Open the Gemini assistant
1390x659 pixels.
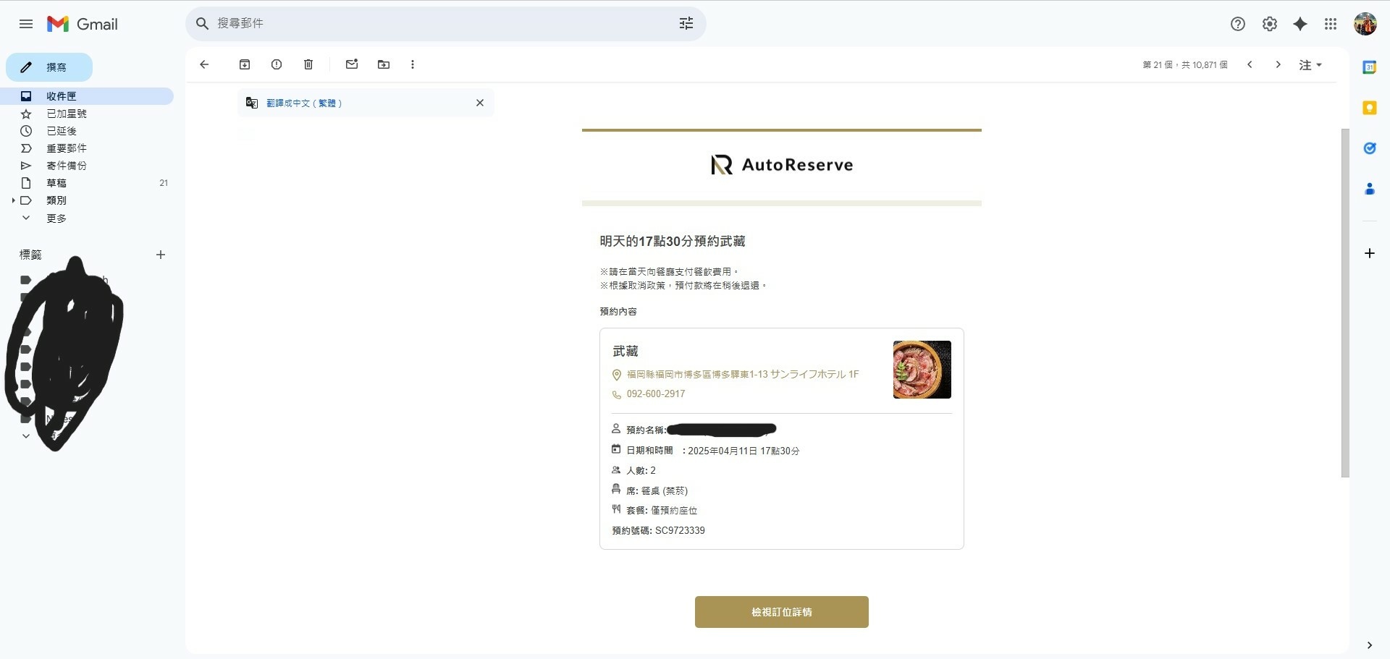coord(1300,24)
